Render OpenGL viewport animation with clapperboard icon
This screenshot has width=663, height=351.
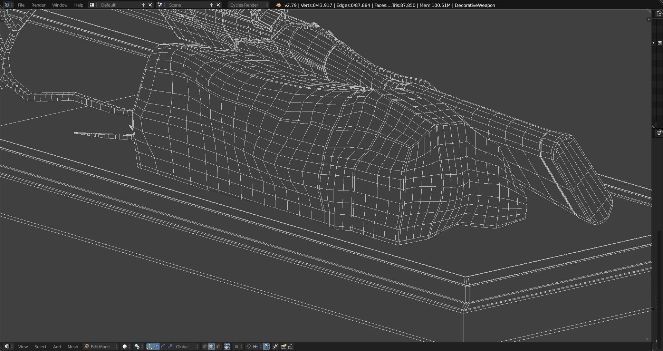tap(290, 347)
